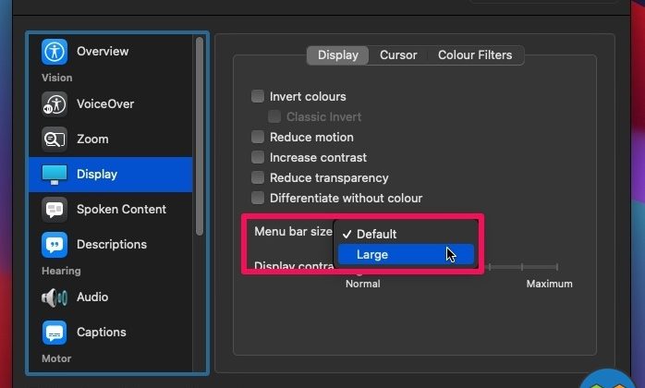
Task: Enable the Invert colours checkbox
Action: point(258,96)
